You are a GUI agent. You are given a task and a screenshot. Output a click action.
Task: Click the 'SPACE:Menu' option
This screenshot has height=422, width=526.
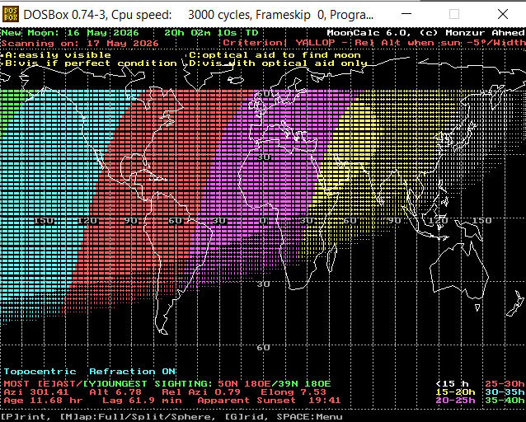pos(309,417)
